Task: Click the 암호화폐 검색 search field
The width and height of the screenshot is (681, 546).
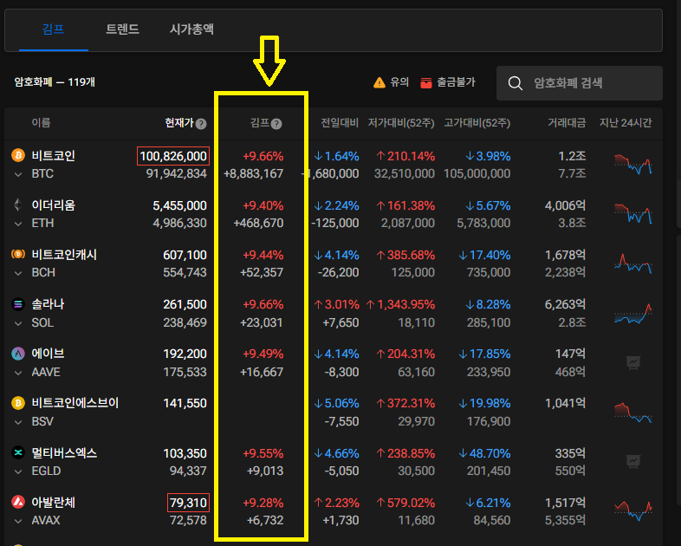Action: (x=580, y=83)
